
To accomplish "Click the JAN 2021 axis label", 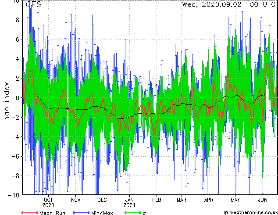I will click(129, 203).
